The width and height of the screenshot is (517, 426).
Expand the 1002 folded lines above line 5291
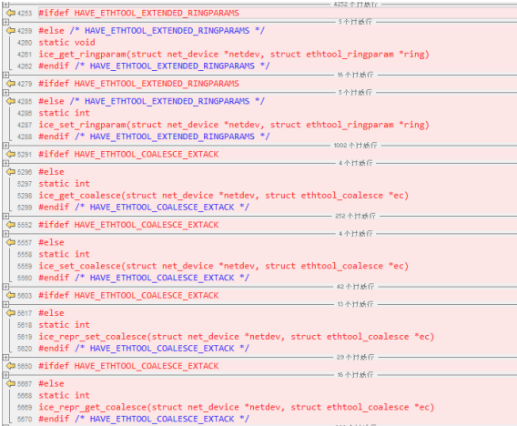tap(5, 145)
